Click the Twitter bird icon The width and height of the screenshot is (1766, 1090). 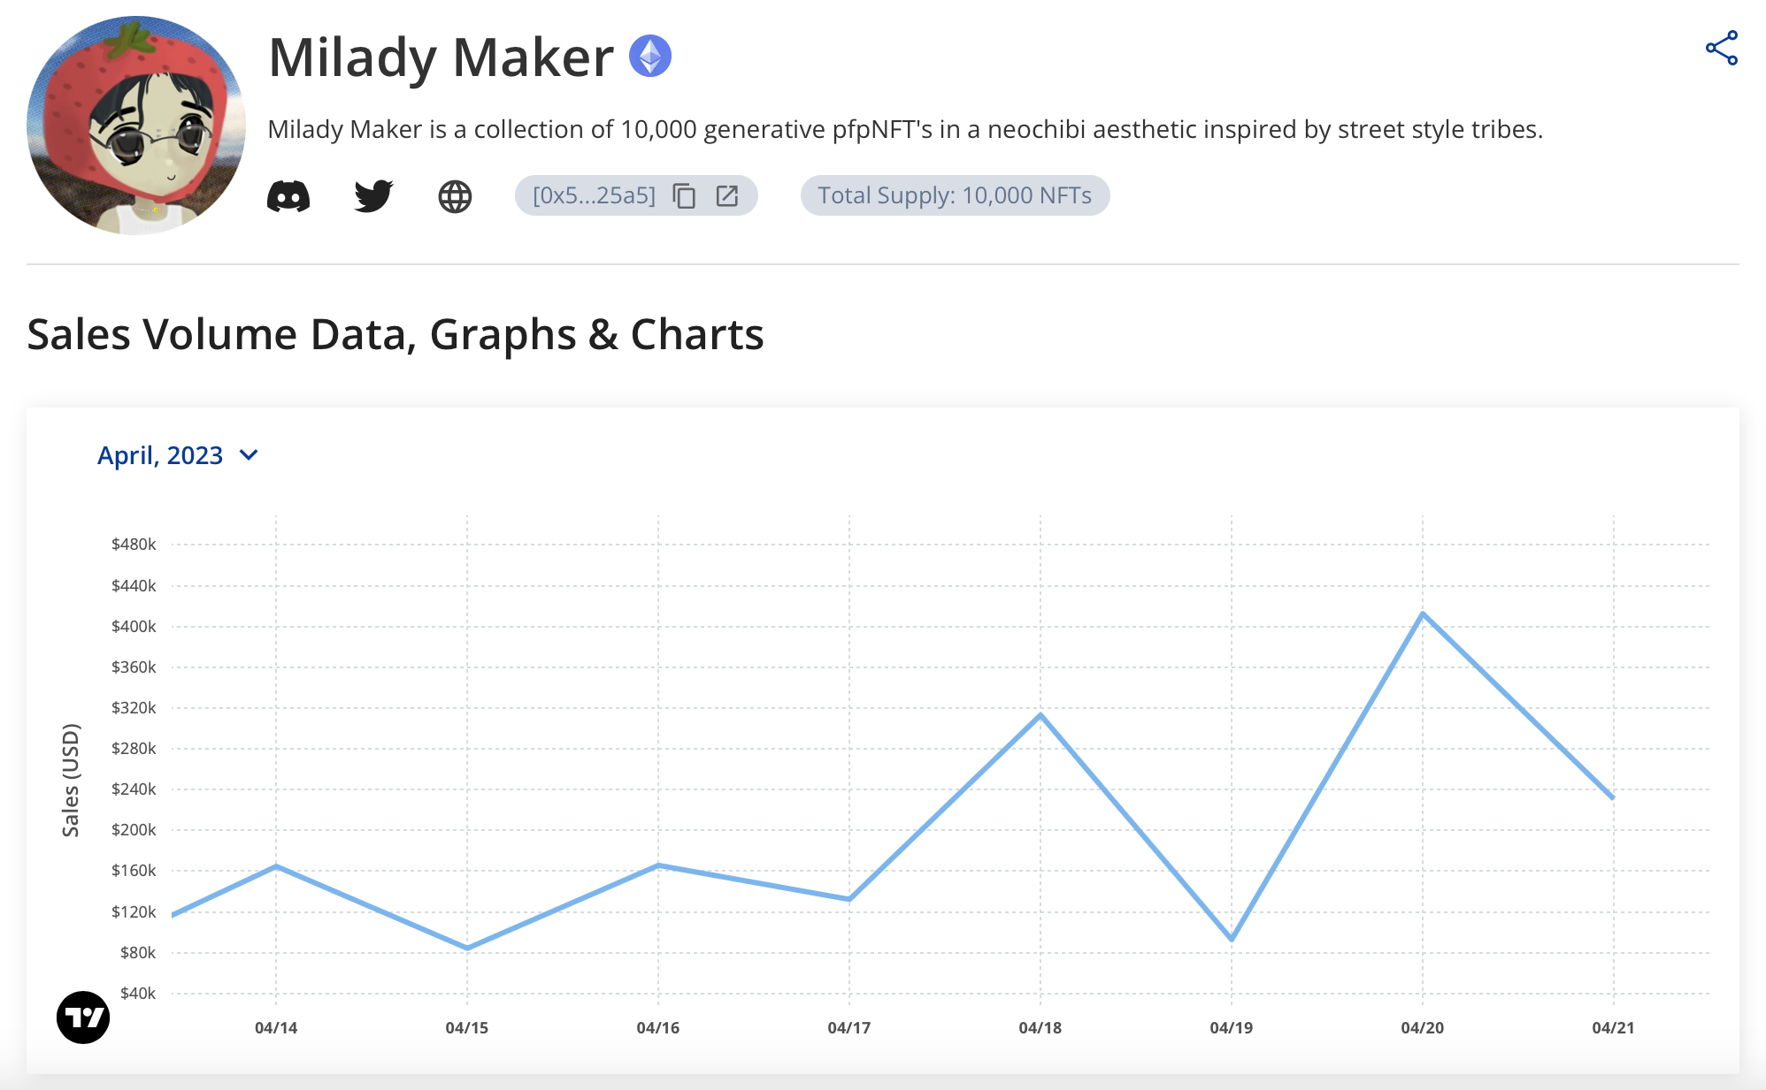(x=373, y=196)
